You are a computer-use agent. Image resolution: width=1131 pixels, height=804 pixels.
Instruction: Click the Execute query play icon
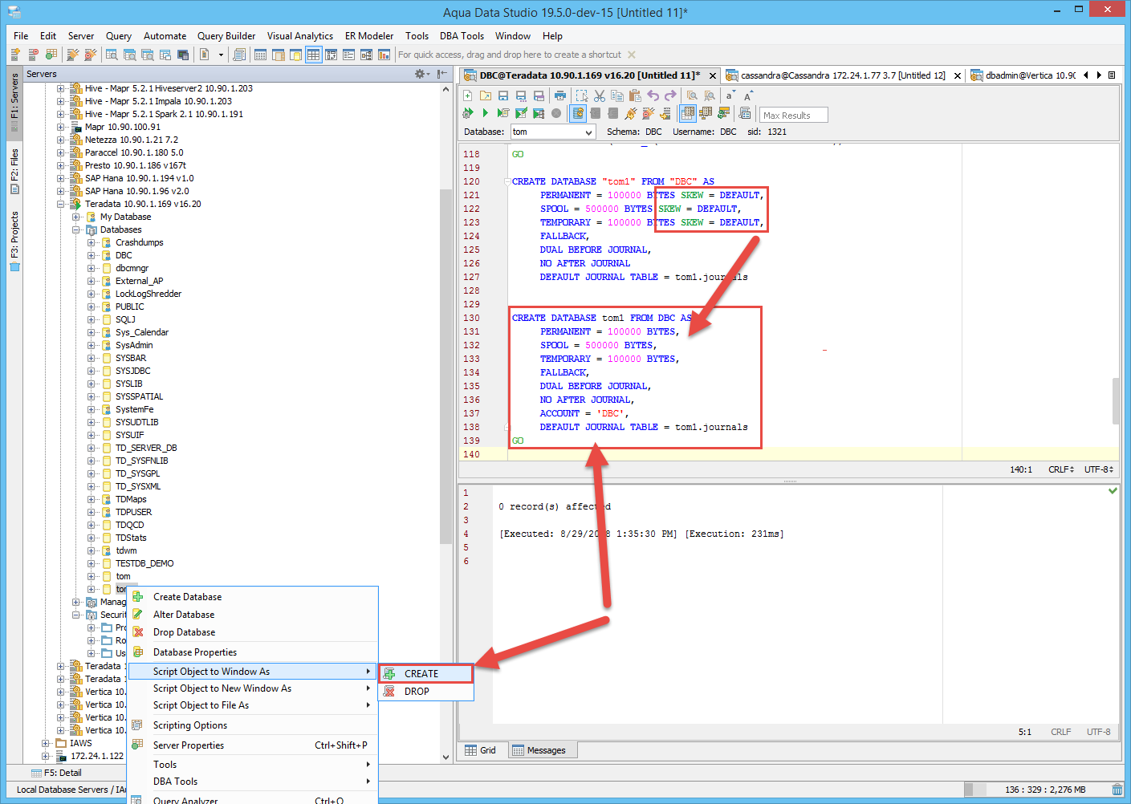(x=485, y=113)
